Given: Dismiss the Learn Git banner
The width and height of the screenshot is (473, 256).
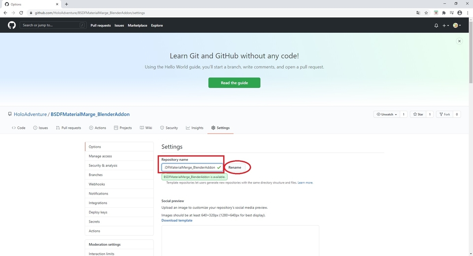Looking at the screenshot, I should coord(459,41).
